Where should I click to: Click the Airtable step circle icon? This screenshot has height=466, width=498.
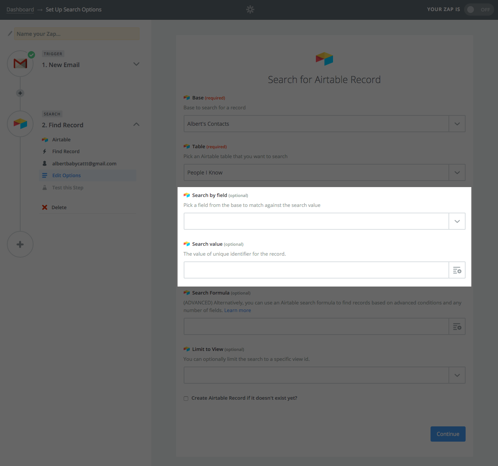pos(20,124)
